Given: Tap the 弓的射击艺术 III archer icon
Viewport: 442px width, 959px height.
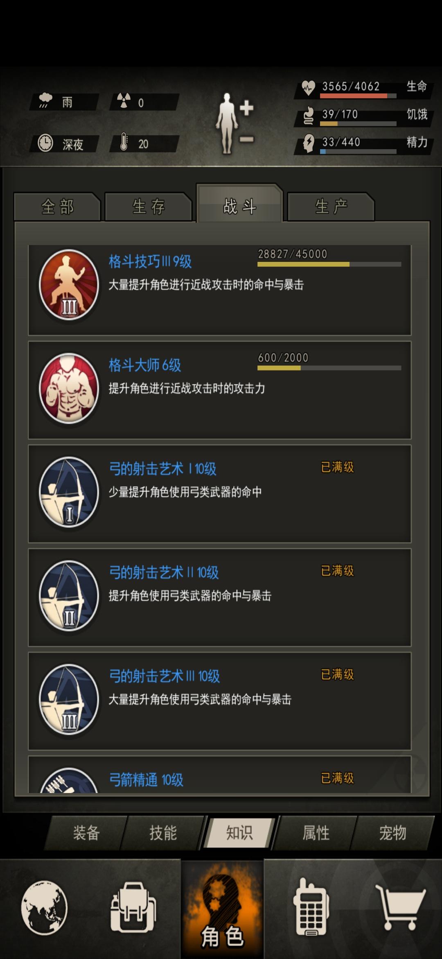Looking at the screenshot, I should [69, 700].
